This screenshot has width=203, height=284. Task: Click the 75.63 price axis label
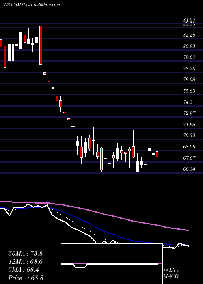(x=189, y=90)
